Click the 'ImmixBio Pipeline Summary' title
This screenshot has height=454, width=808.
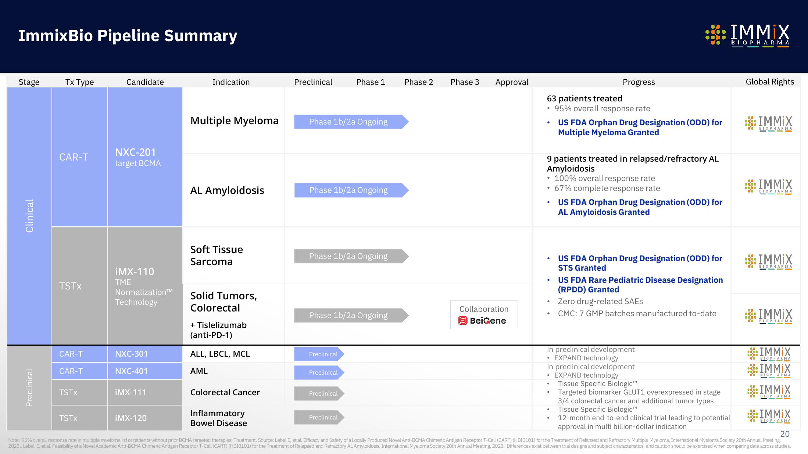[128, 36]
